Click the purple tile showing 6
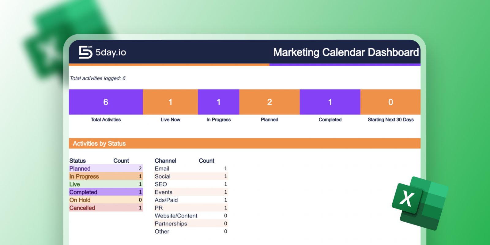Screen dimensions: 490x245 (x=106, y=102)
